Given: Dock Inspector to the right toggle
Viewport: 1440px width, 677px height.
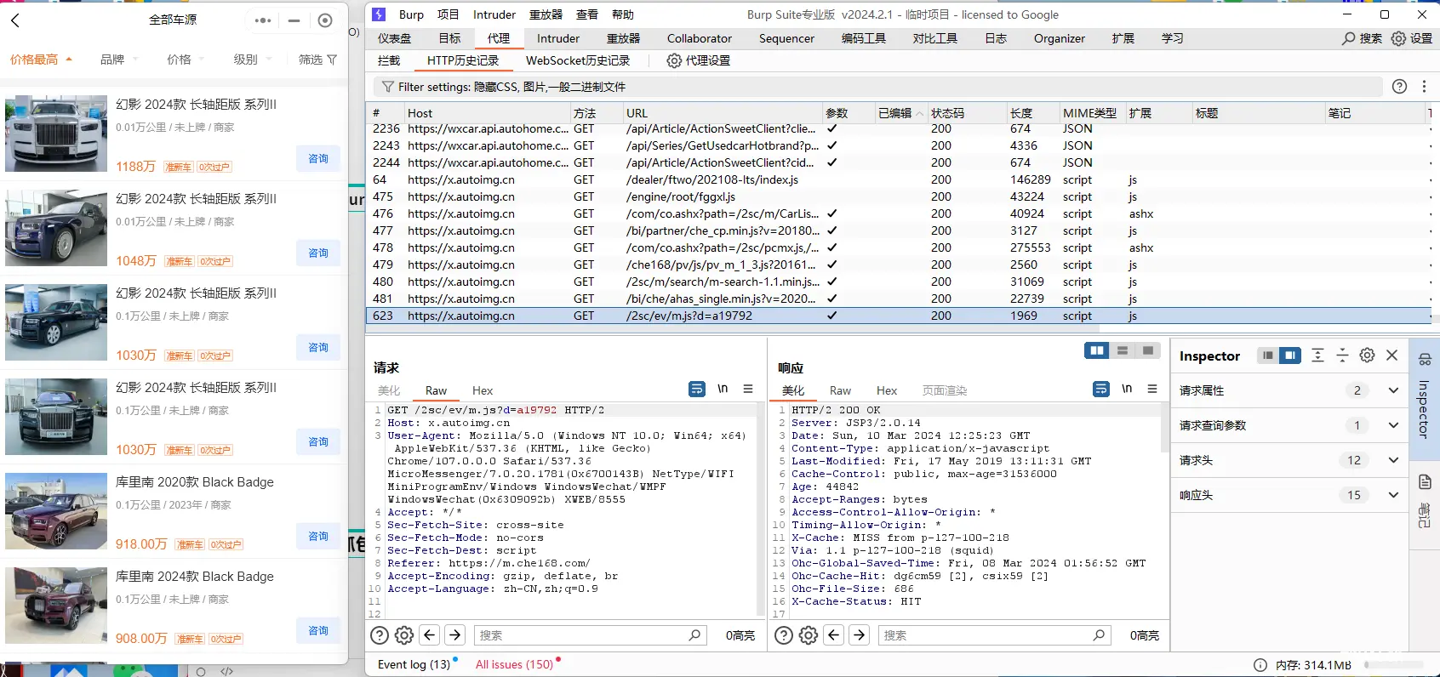Looking at the screenshot, I should tap(1290, 356).
